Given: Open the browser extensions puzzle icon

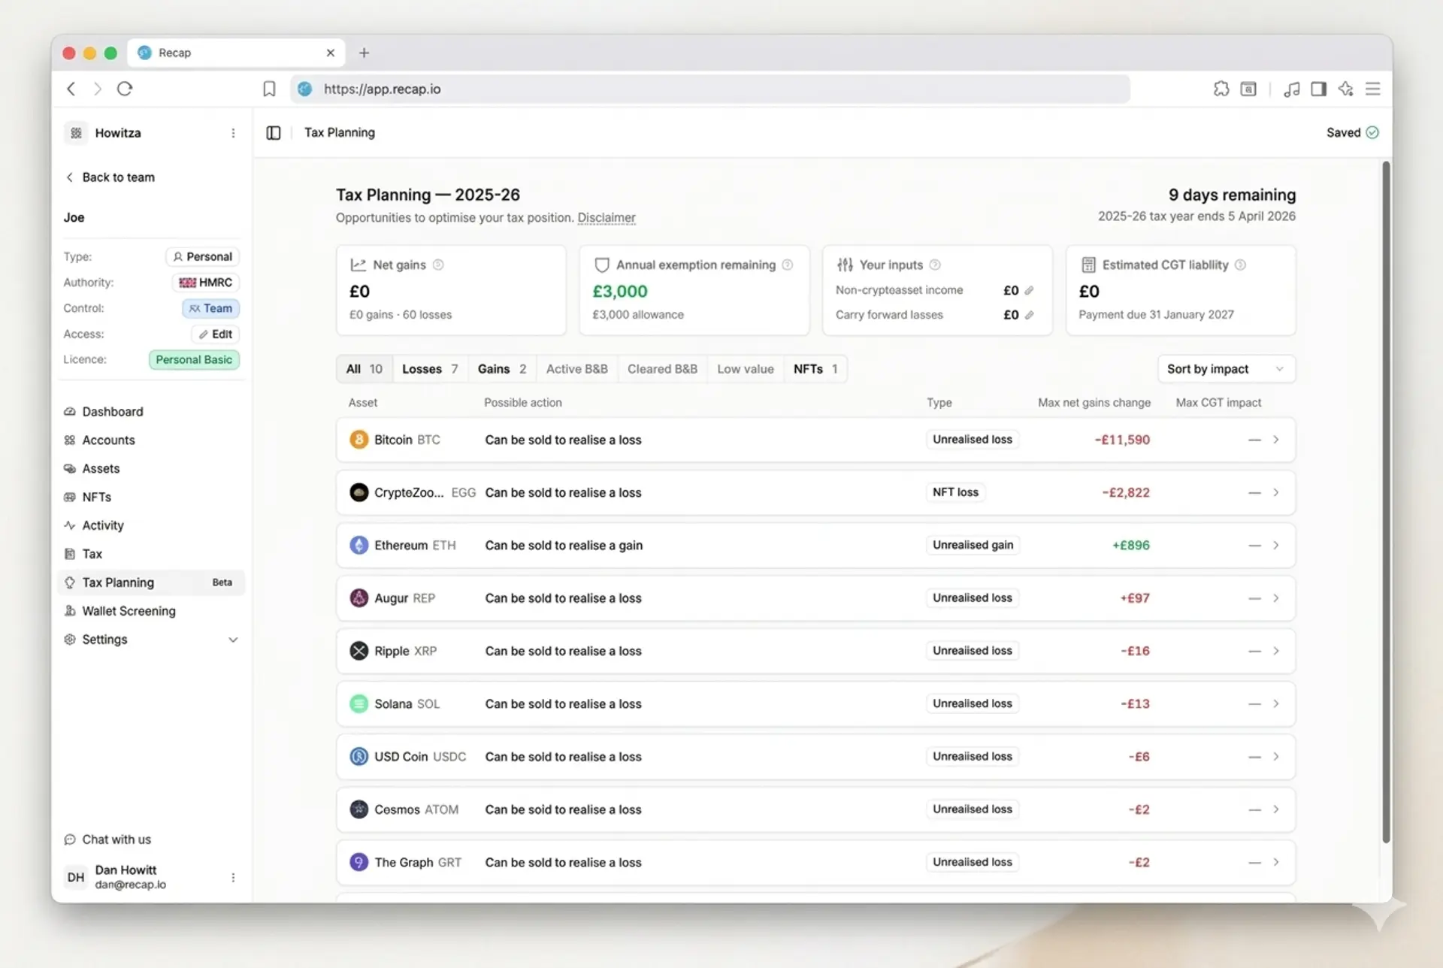Looking at the screenshot, I should pos(1221,89).
